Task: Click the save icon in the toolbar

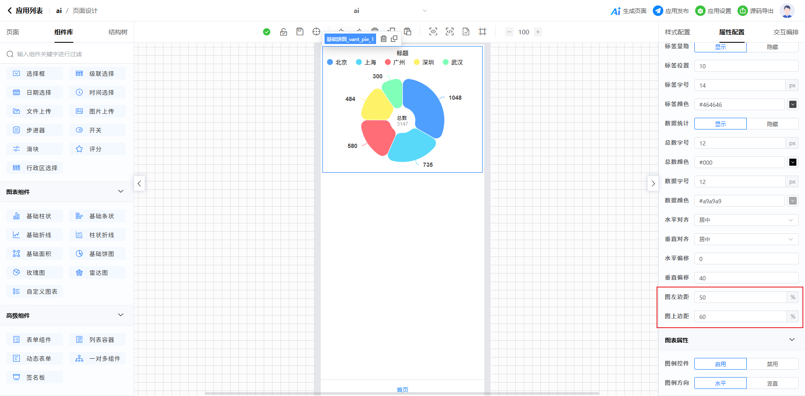Action: (300, 32)
